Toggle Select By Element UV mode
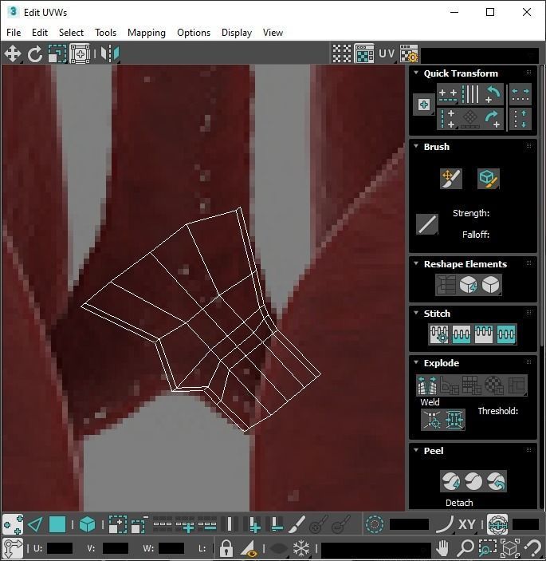This screenshot has width=546, height=561. 87,525
